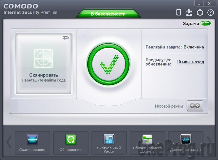Click the radar scan icon in Сканировать box
This screenshot has width=218, height=160.
point(43,58)
